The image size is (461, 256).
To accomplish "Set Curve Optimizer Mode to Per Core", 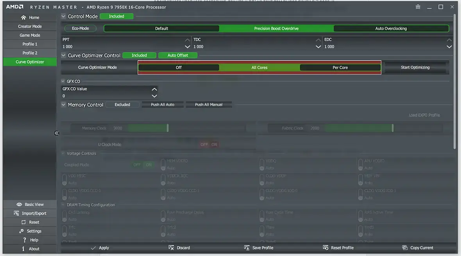I will [x=340, y=67].
